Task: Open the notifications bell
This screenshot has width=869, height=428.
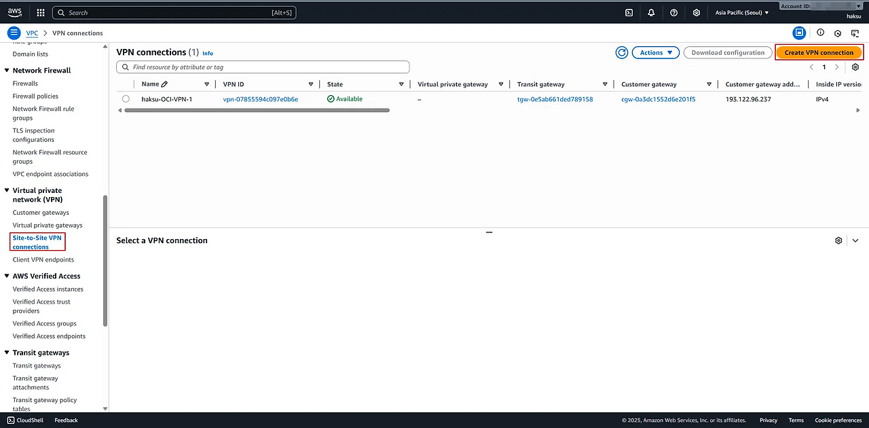Action: [651, 12]
